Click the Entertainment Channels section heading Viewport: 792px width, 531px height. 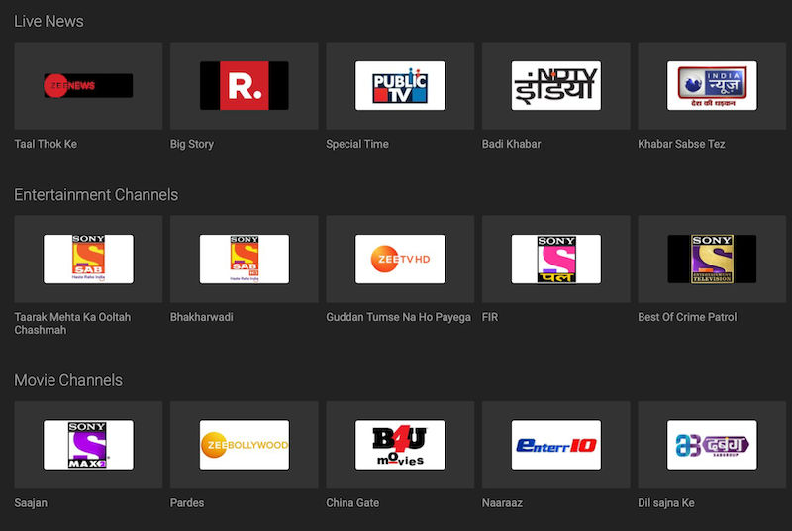click(96, 195)
